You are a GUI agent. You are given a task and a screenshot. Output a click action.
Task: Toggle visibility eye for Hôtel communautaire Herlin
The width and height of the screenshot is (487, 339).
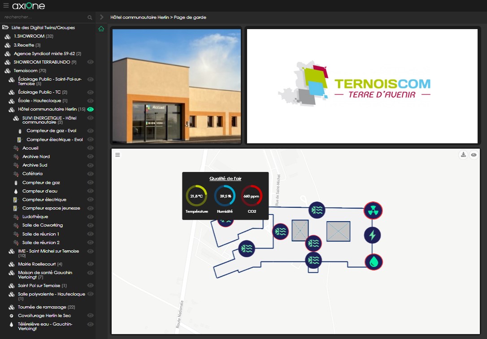(91, 109)
